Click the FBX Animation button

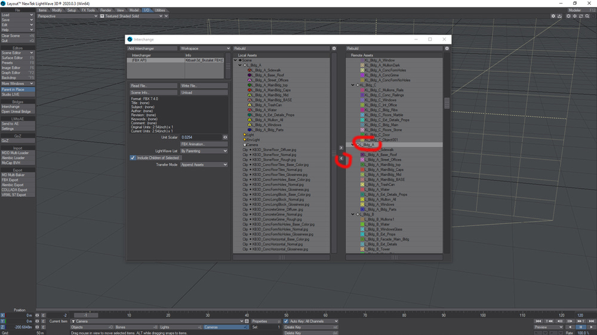204,144
